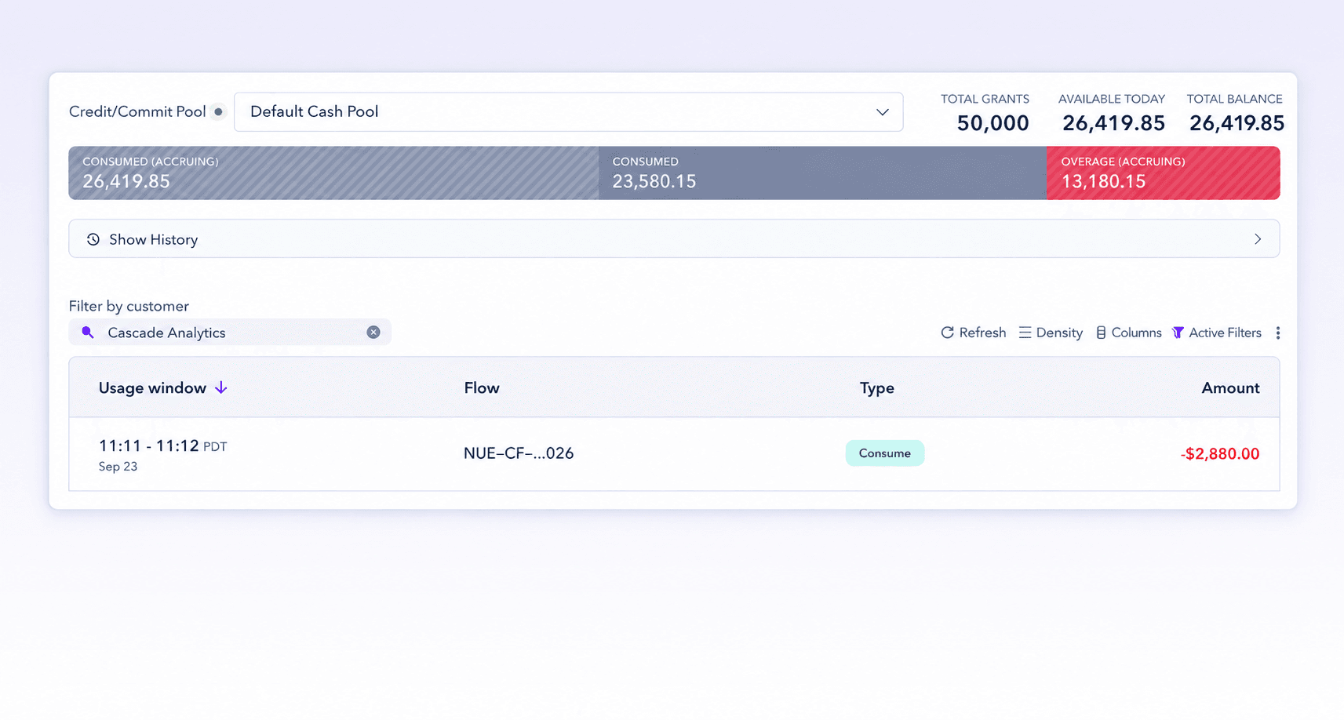Refresh the ledger table
The height and width of the screenshot is (720, 1344).
click(x=973, y=333)
